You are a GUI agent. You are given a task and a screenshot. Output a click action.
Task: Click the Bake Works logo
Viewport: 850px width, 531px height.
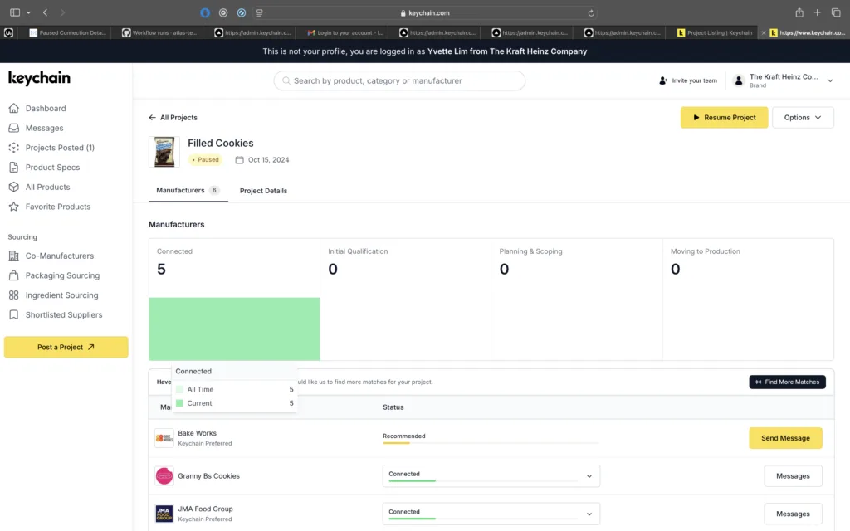(164, 438)
